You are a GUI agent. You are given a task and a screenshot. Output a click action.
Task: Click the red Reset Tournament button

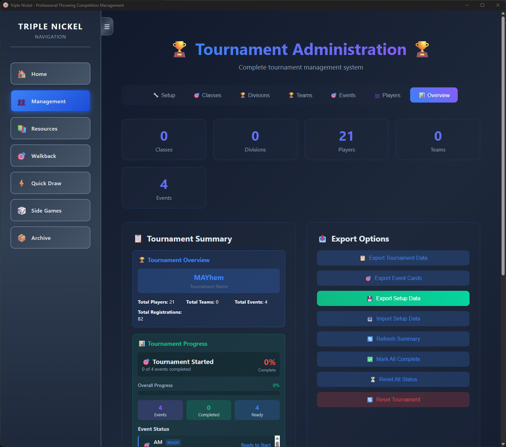click(393, 400)
